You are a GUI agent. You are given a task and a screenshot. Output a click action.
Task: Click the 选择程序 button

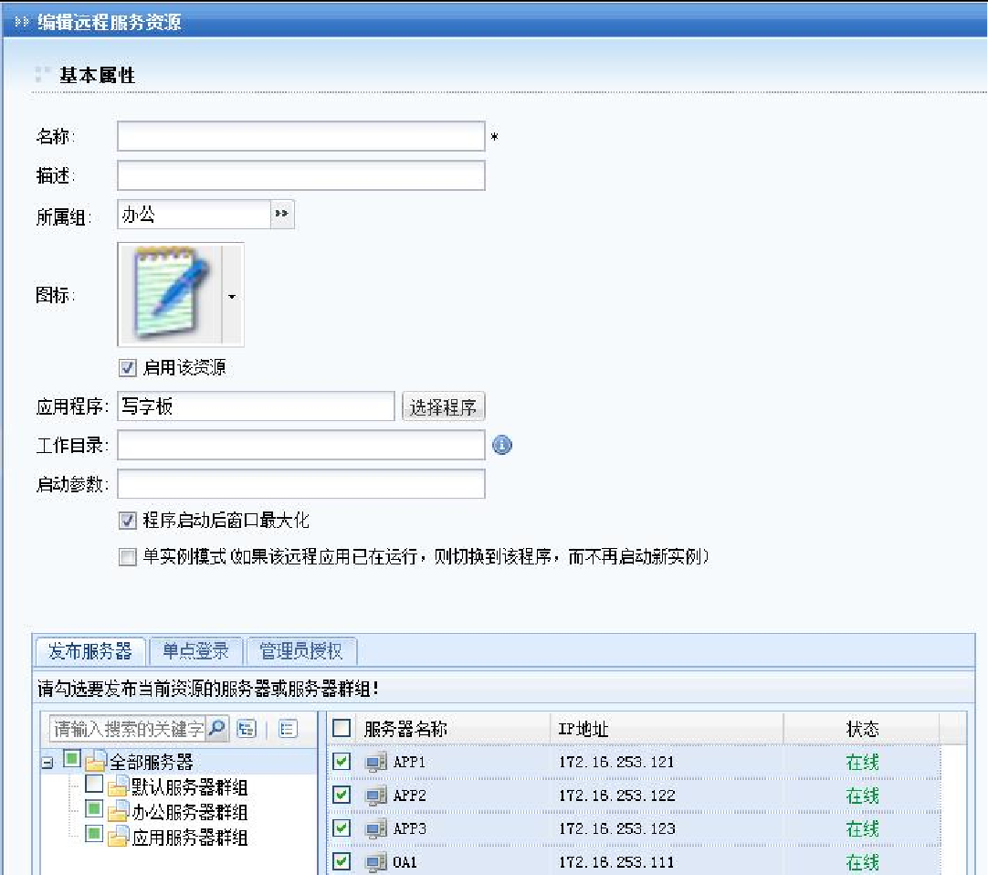point(443,407)
